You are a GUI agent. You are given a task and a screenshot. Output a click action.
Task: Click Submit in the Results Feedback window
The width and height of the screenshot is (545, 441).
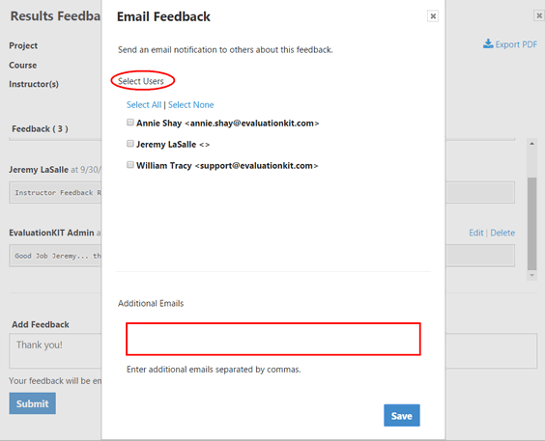[32, 403]
